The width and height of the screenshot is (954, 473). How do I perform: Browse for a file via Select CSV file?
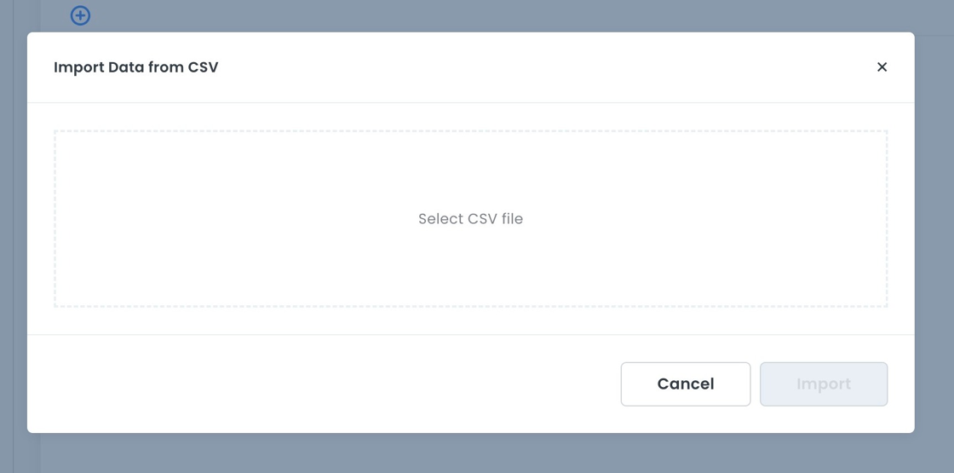(x=470, y=219)
